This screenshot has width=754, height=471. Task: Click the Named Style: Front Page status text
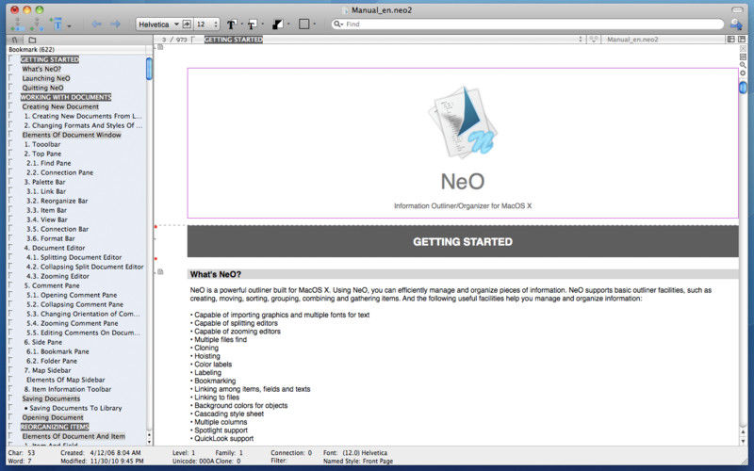358,461
